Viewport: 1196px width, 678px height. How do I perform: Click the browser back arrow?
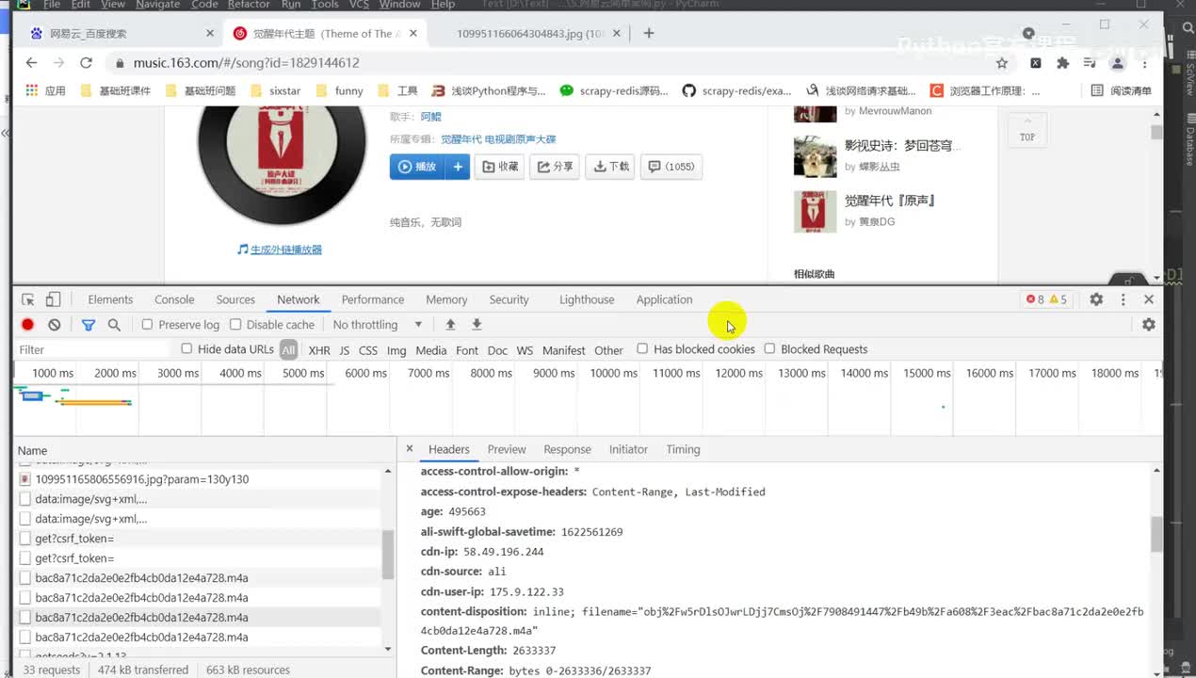click(x=31, y=62)
